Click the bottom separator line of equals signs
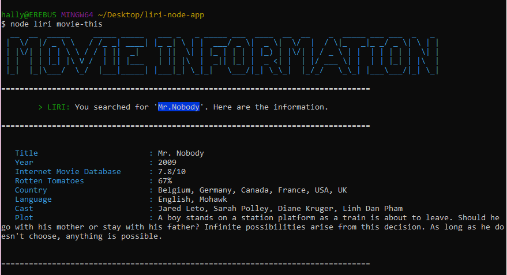Screen dimensions: 507x275 (185, 264)
